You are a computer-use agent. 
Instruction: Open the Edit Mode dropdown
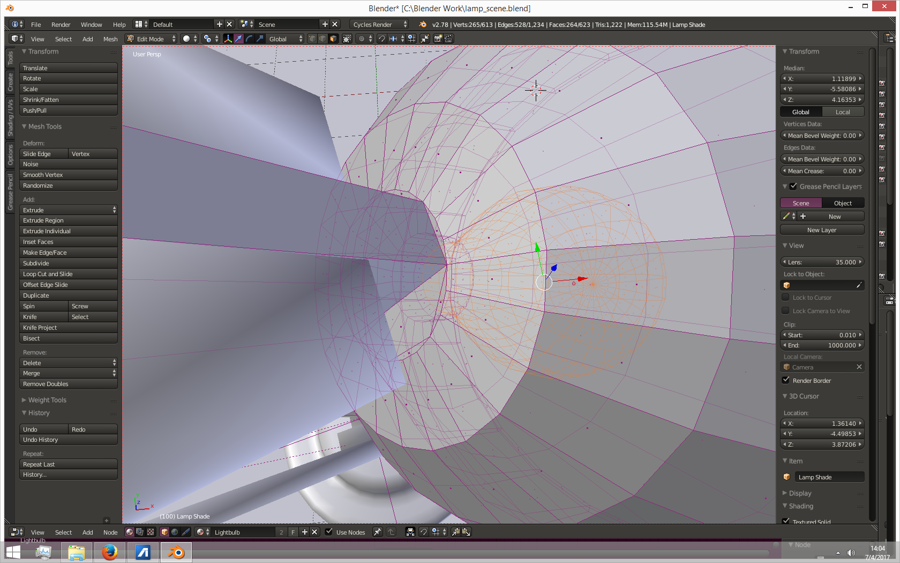tap(151, 39)
